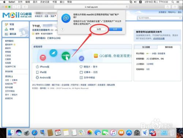
Task: Click the Safari back arrow button
Action: click(x=14, y=7)
